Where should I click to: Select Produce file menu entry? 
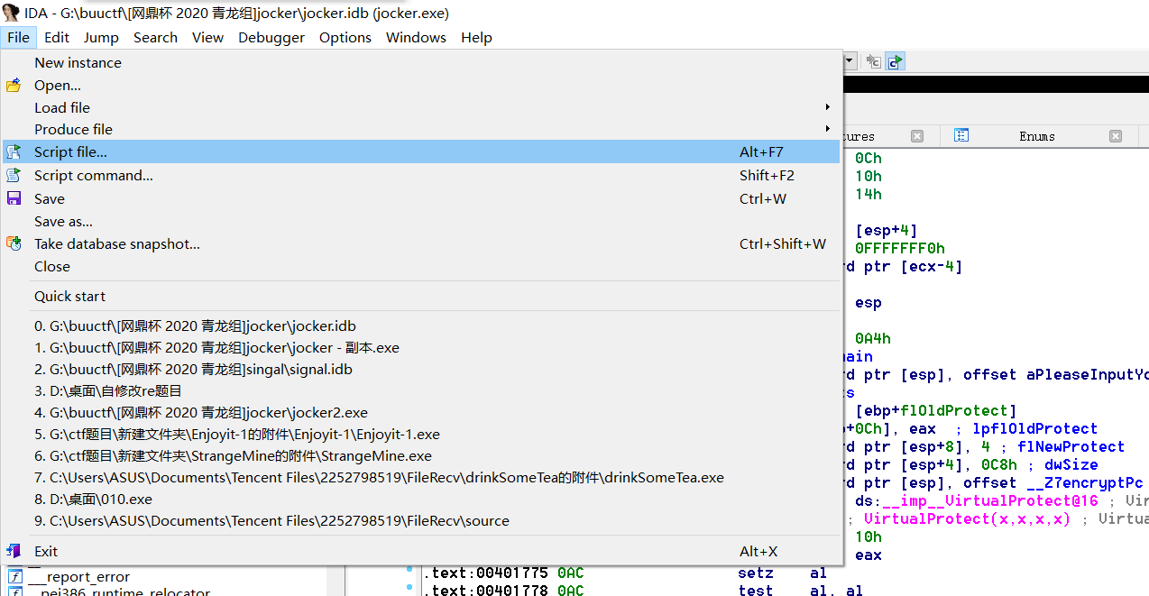pyautogui.click(x=421, y=129)
